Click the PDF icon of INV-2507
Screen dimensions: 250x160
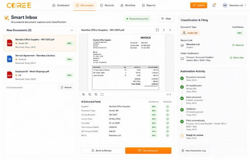(9, 43)
